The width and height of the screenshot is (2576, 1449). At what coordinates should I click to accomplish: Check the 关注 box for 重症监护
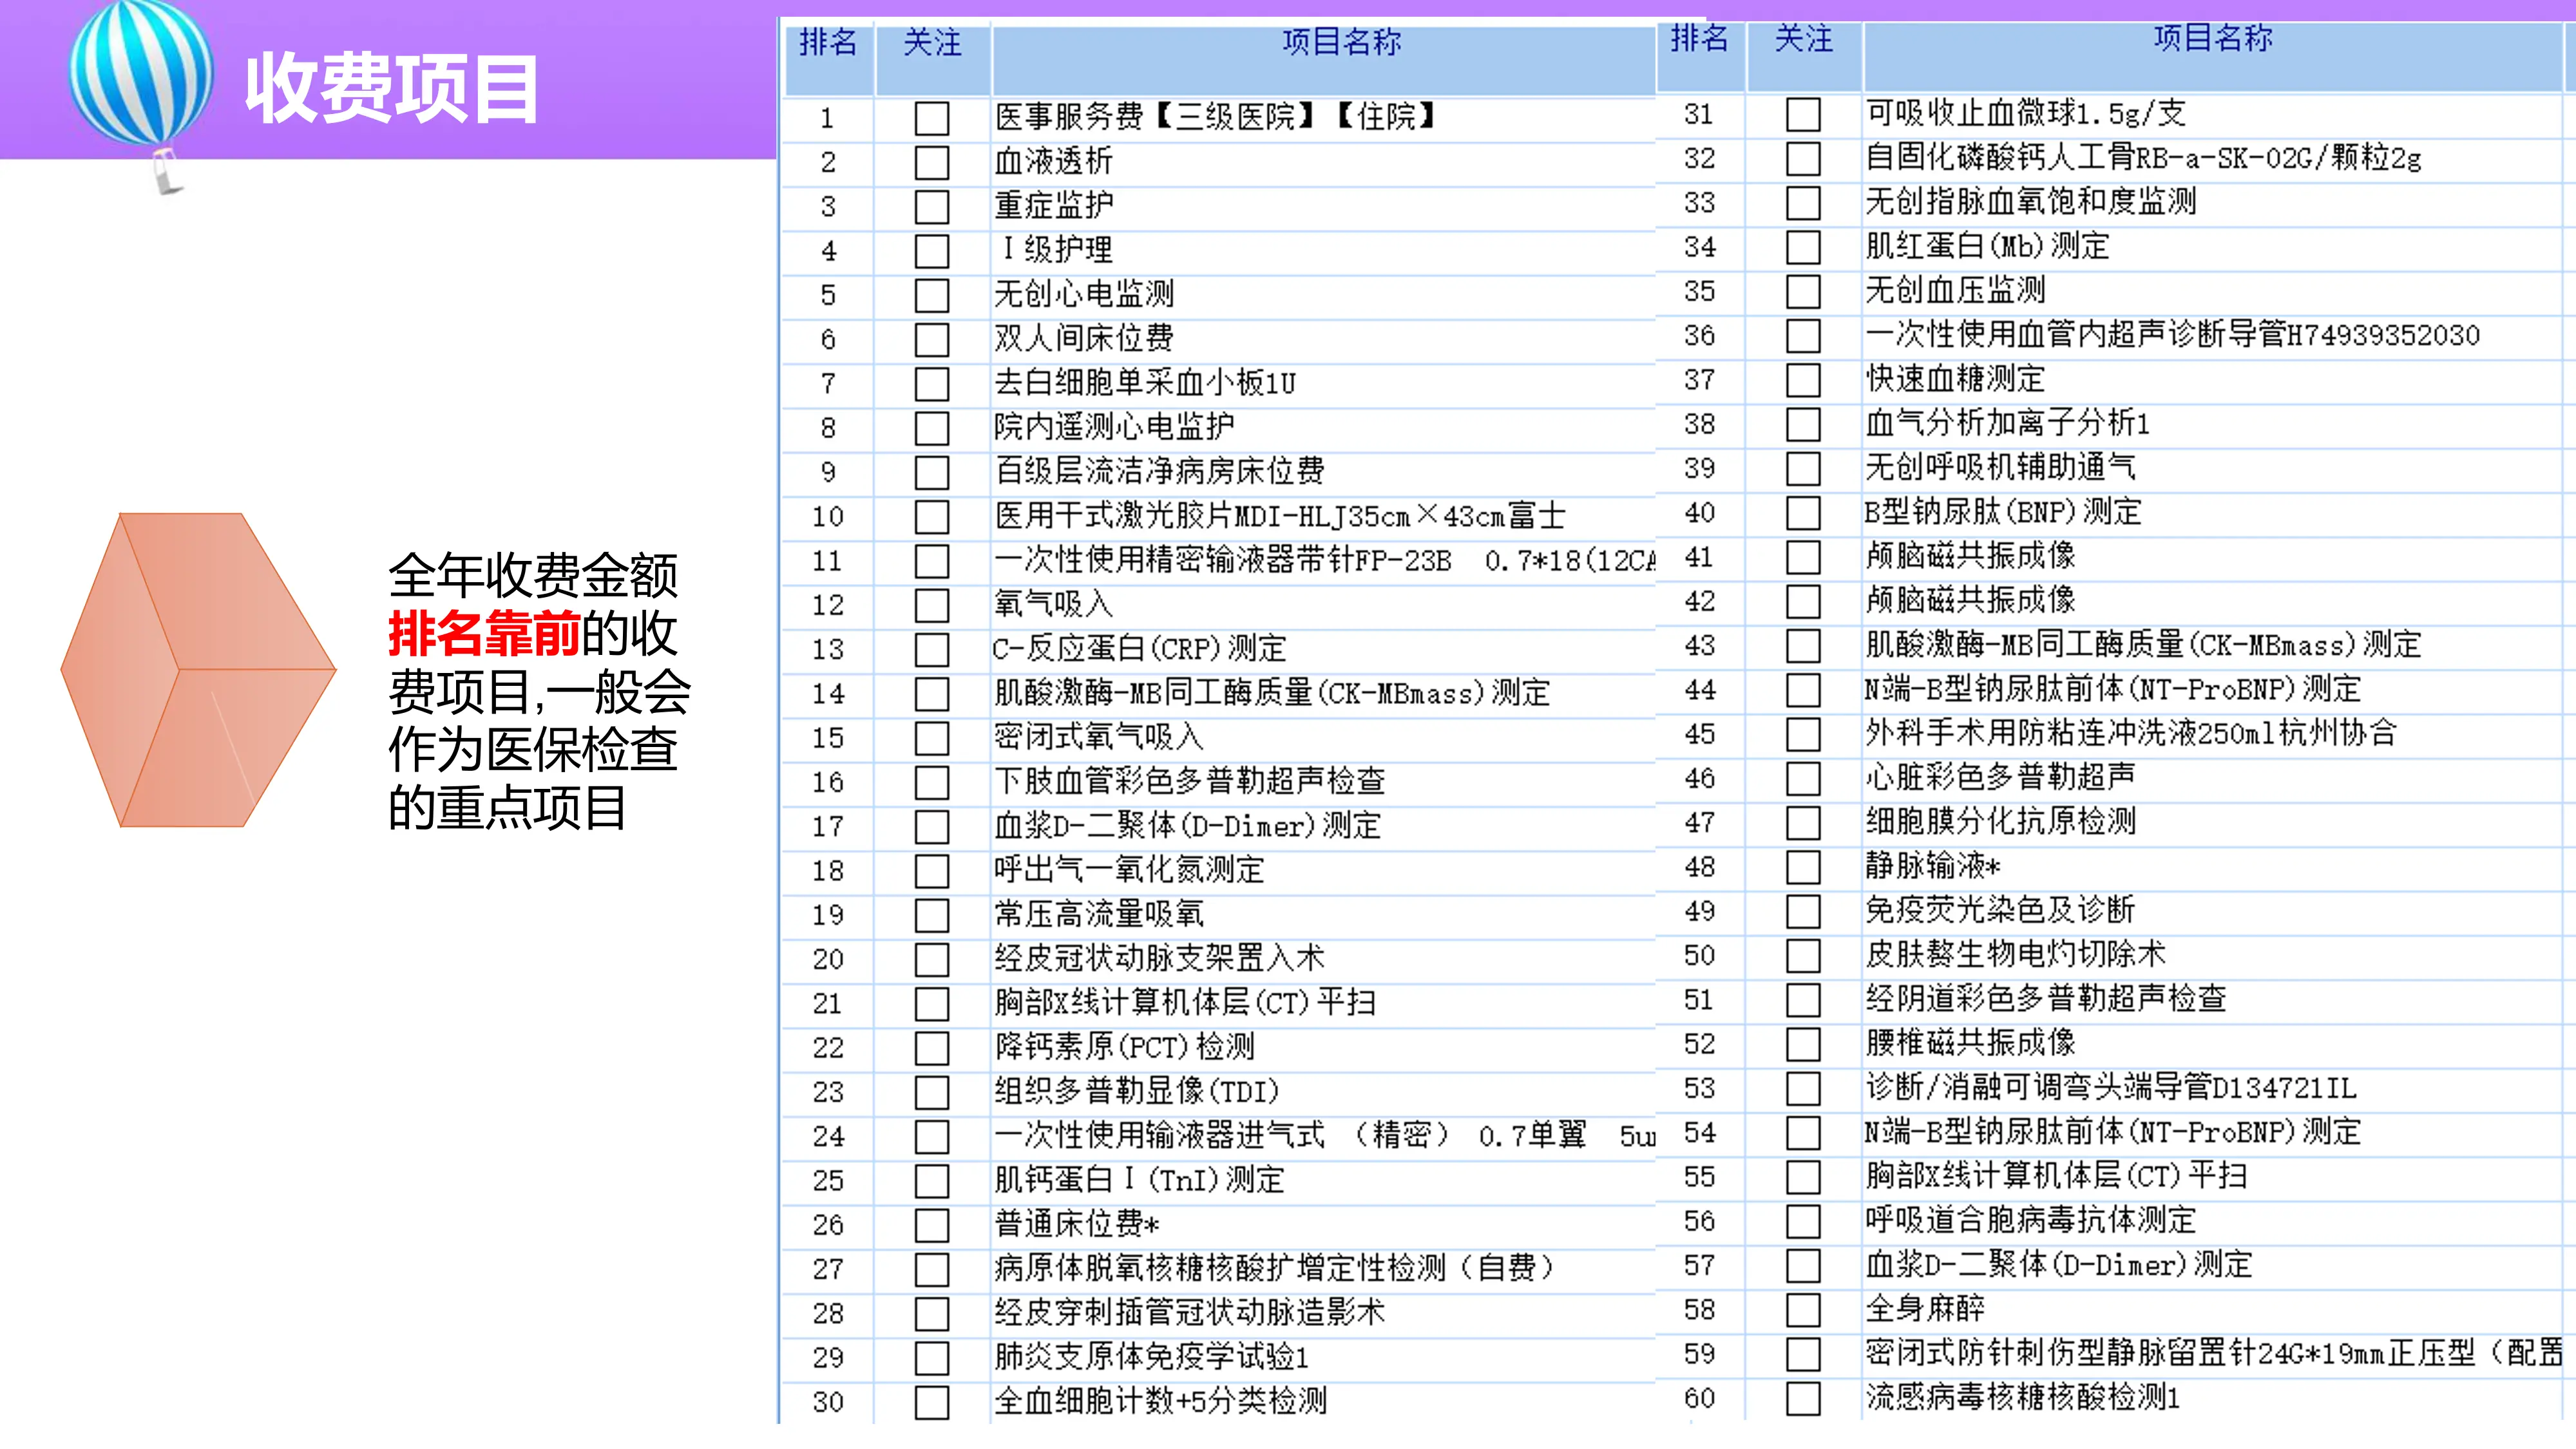(x=932, y=206)
